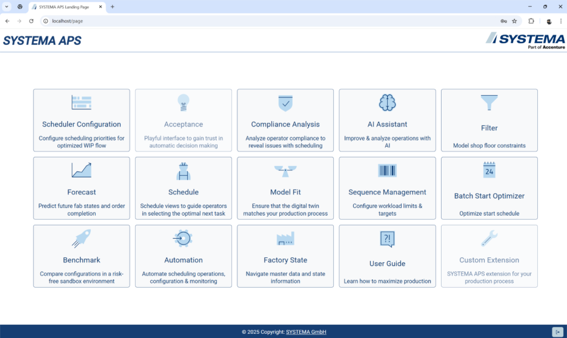Open the Batch Start Optimizer calendar icon
The width and height of the screenshot is (567, 338).
click(489, 170)
